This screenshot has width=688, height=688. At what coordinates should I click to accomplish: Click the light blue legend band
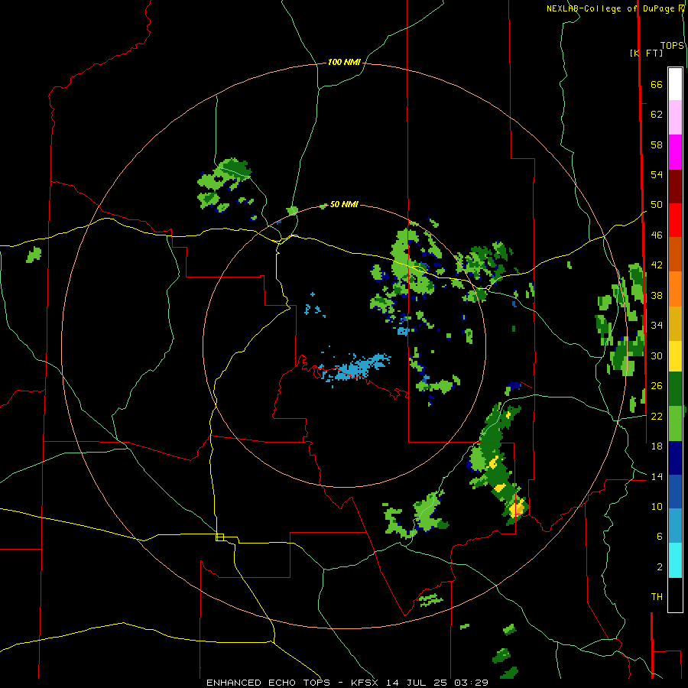(675, 526)
